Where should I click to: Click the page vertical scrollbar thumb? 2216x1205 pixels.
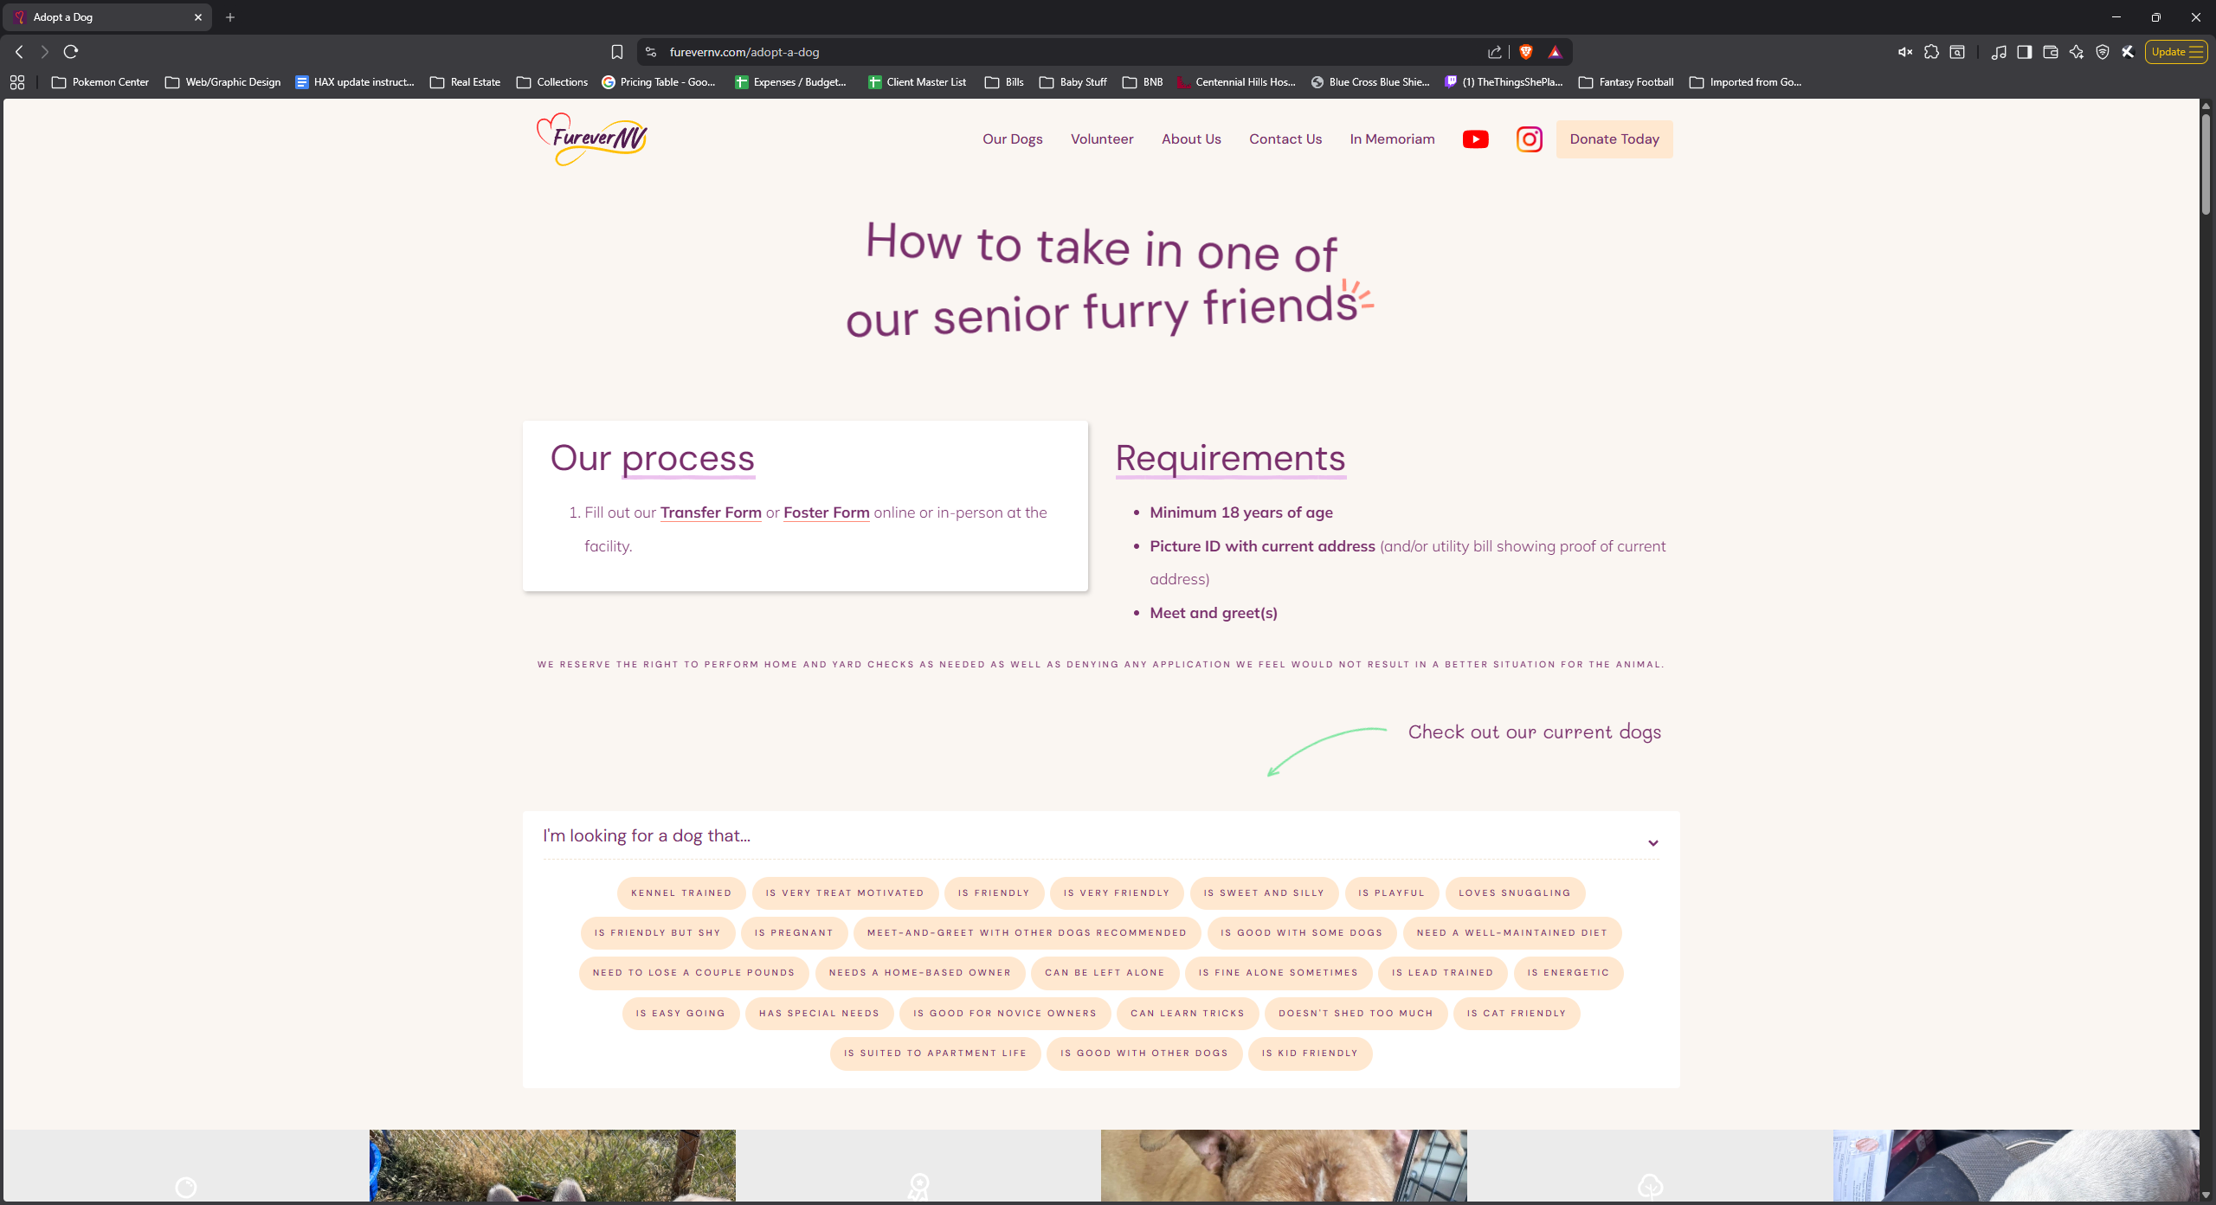click(2206, 164)
